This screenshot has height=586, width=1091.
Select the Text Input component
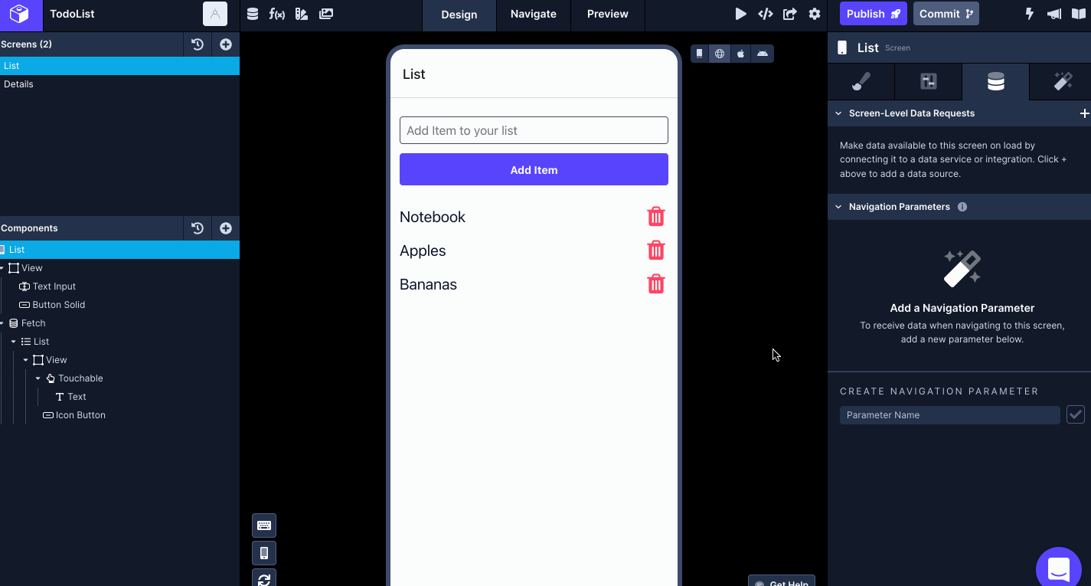coord(54,286)
